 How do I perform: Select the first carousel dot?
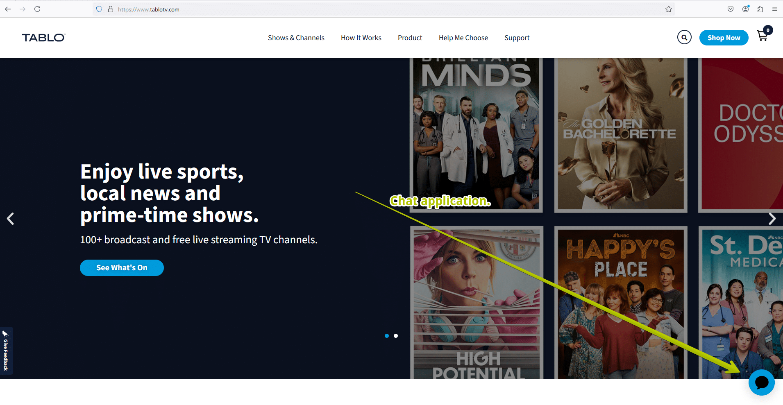click(x=386, y=335)
